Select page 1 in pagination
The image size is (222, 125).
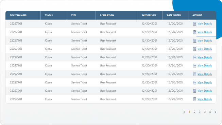point(189,112)
